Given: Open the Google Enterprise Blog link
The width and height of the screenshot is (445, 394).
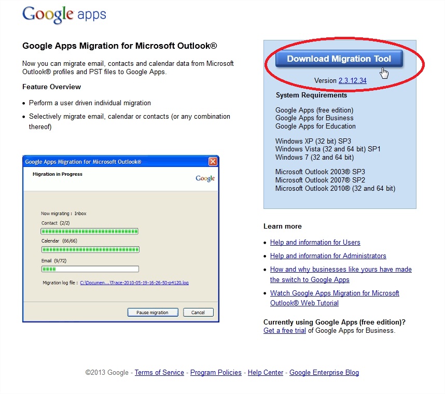Looking at the screenshot, I should click(x=324, y=372).
